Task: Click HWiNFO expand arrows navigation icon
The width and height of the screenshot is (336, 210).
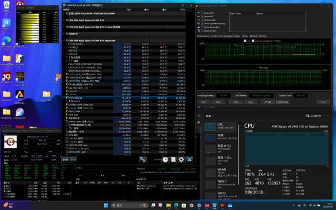Action: pyautogui.click(x=65, y=159)
